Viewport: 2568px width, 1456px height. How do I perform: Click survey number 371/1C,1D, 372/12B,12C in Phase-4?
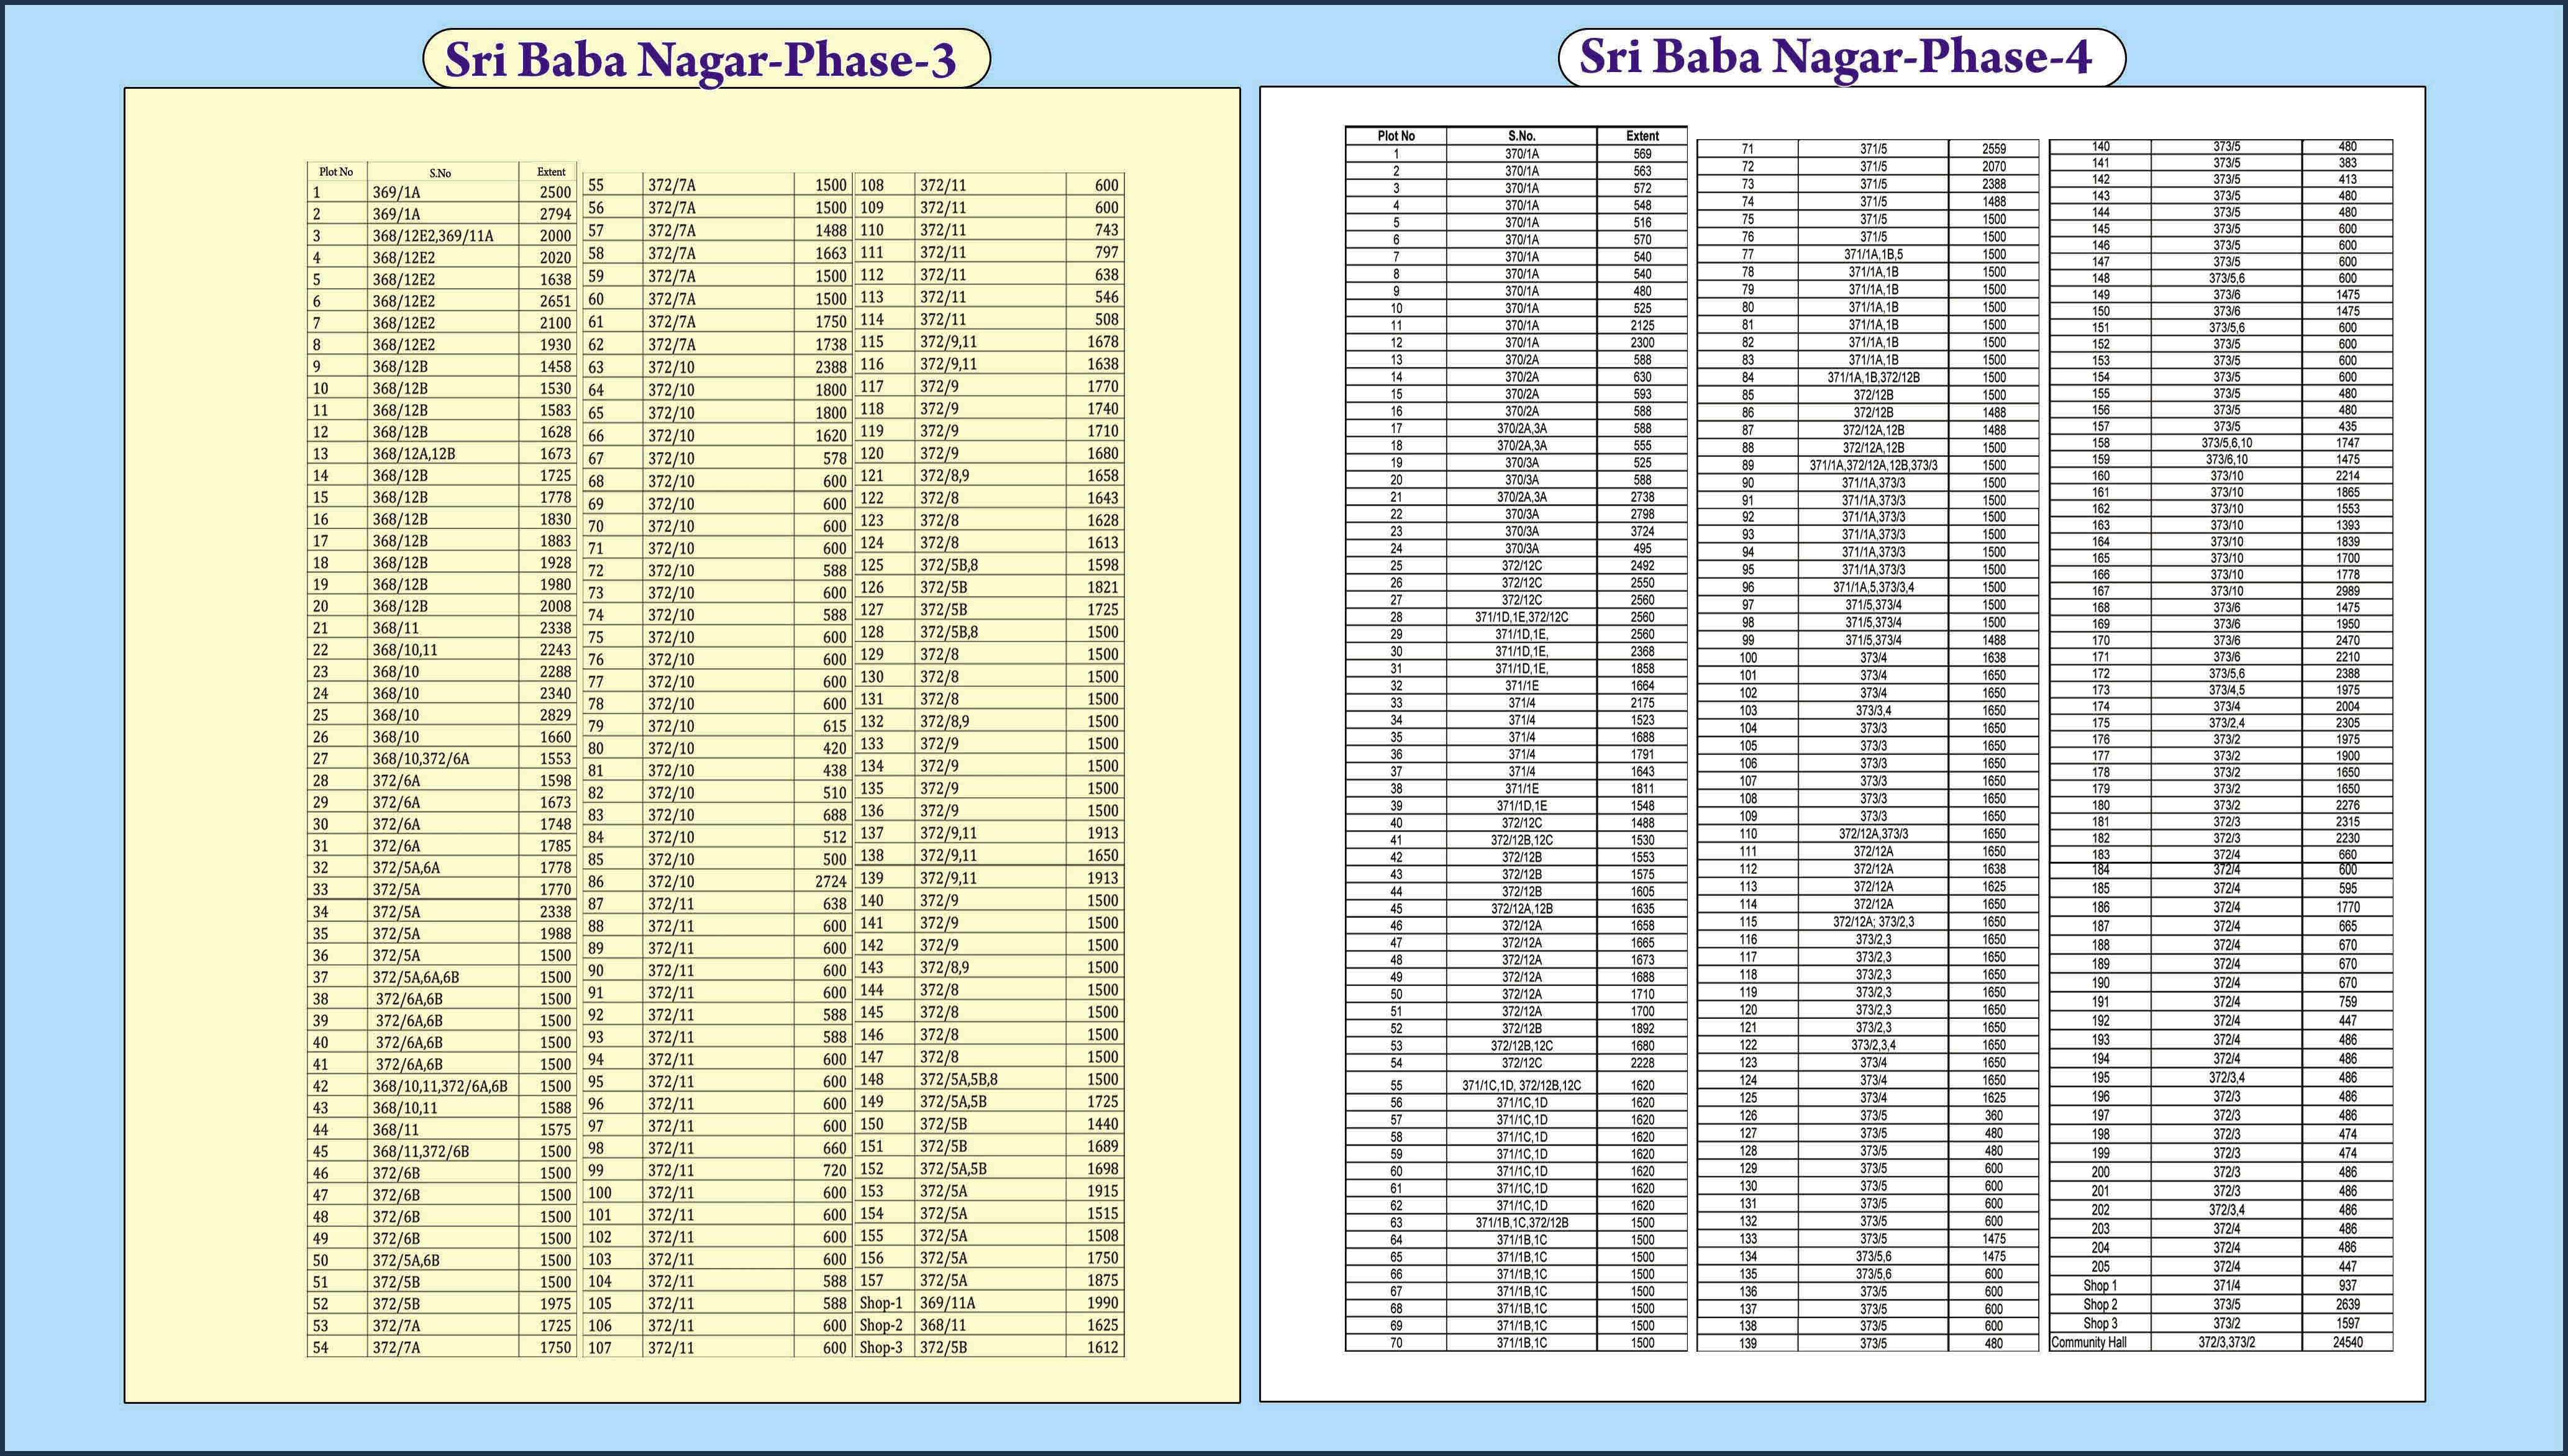[1521, 1085]
